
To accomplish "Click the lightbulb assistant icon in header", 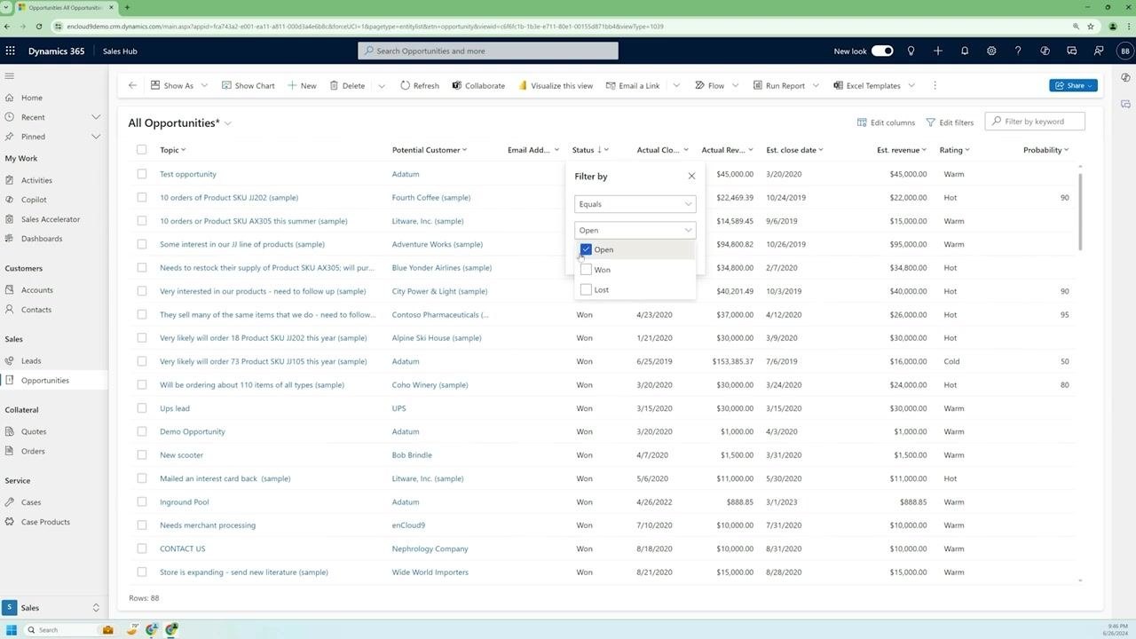I will click(x=911, y=51).
